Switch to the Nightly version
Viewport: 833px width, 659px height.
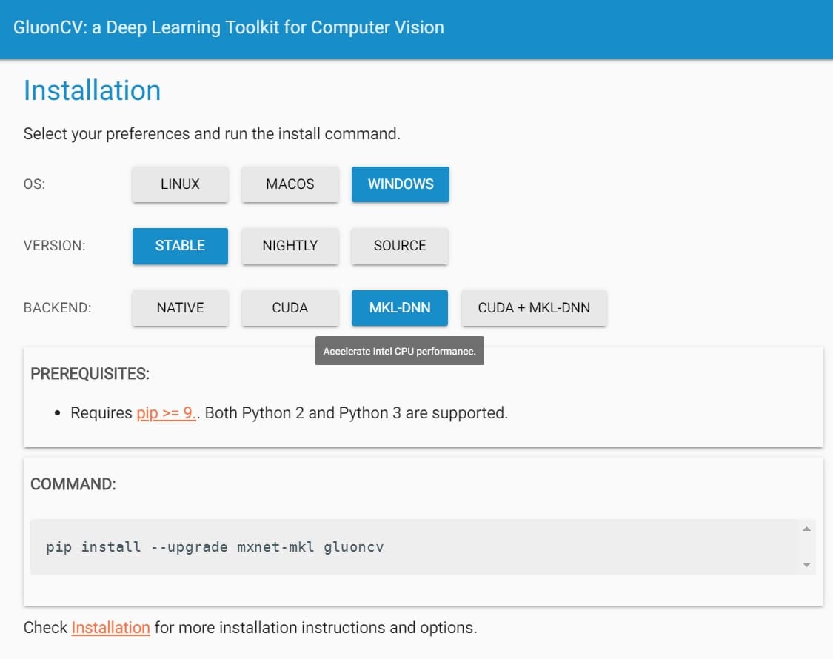(x=290, y=246)
